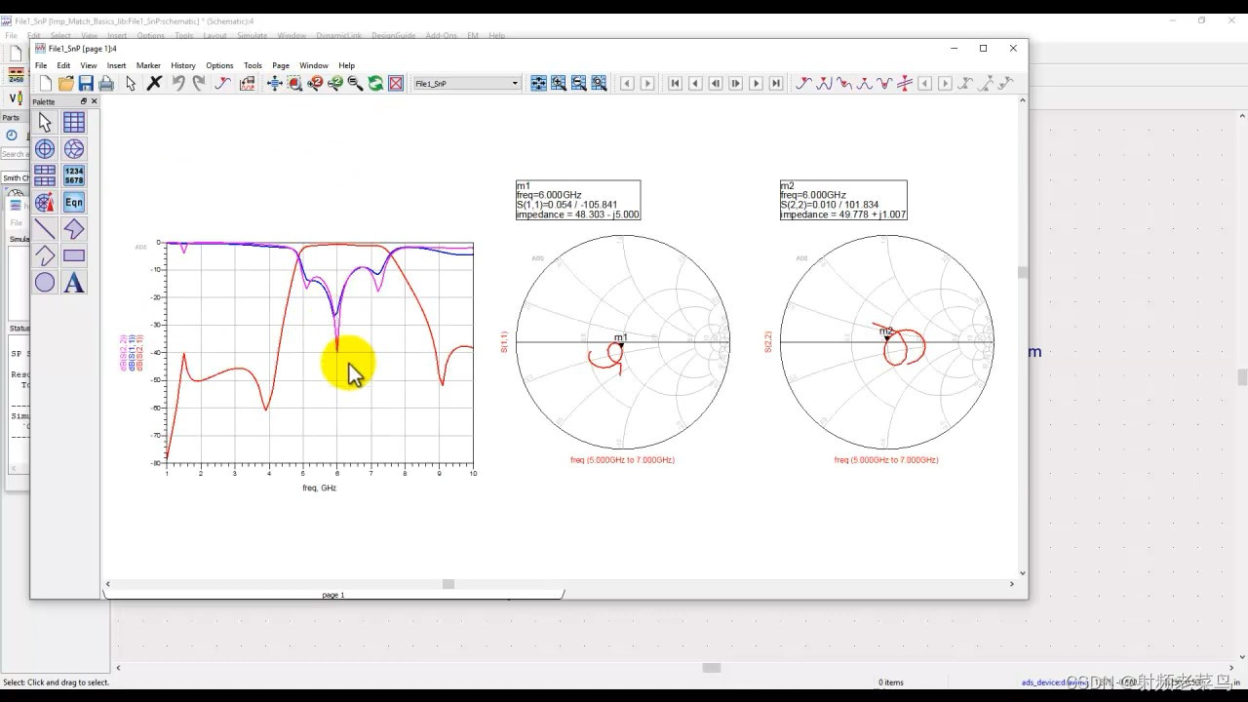Redo the last undone action

[x=199, y=84]
